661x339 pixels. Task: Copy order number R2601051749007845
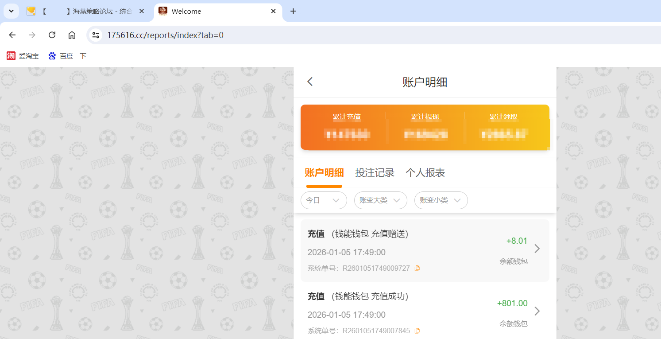coord(417,331)
